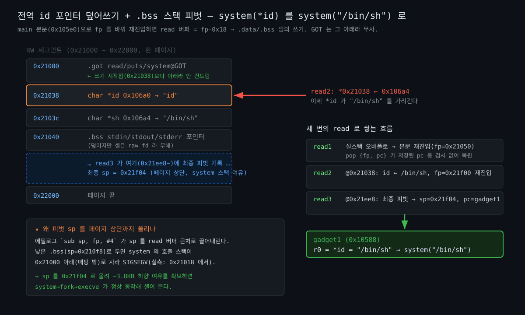Screen dimensions: 525x315
Task: Click '최종 sp = 0x21f04' line in dashed box
Action: pyautogui.click(x=167, y=173)
